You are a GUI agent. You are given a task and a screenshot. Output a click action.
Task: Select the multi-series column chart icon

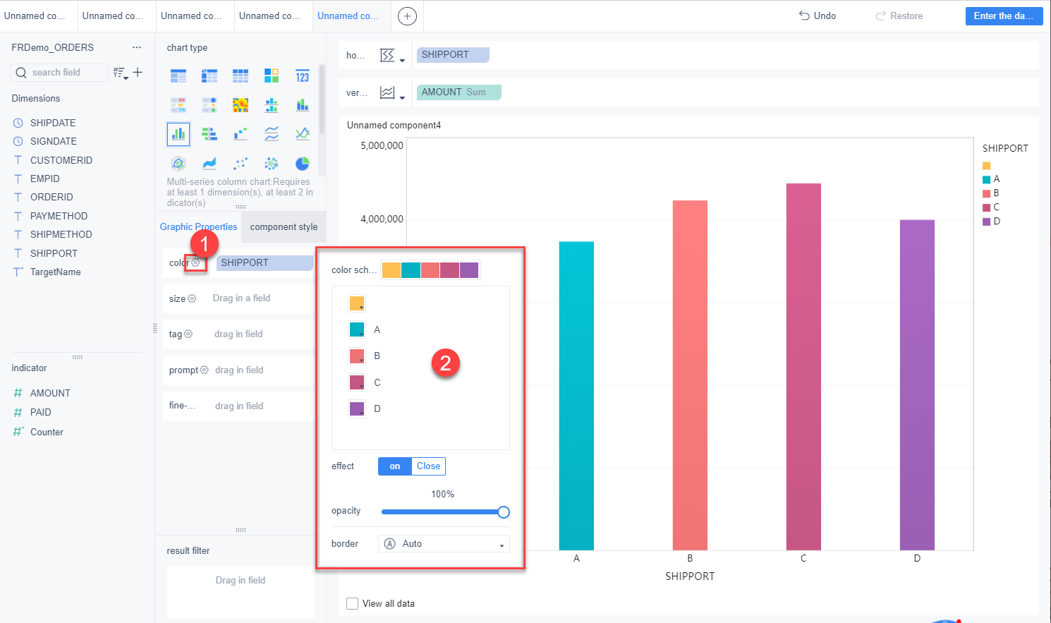[x=178, y=133]
